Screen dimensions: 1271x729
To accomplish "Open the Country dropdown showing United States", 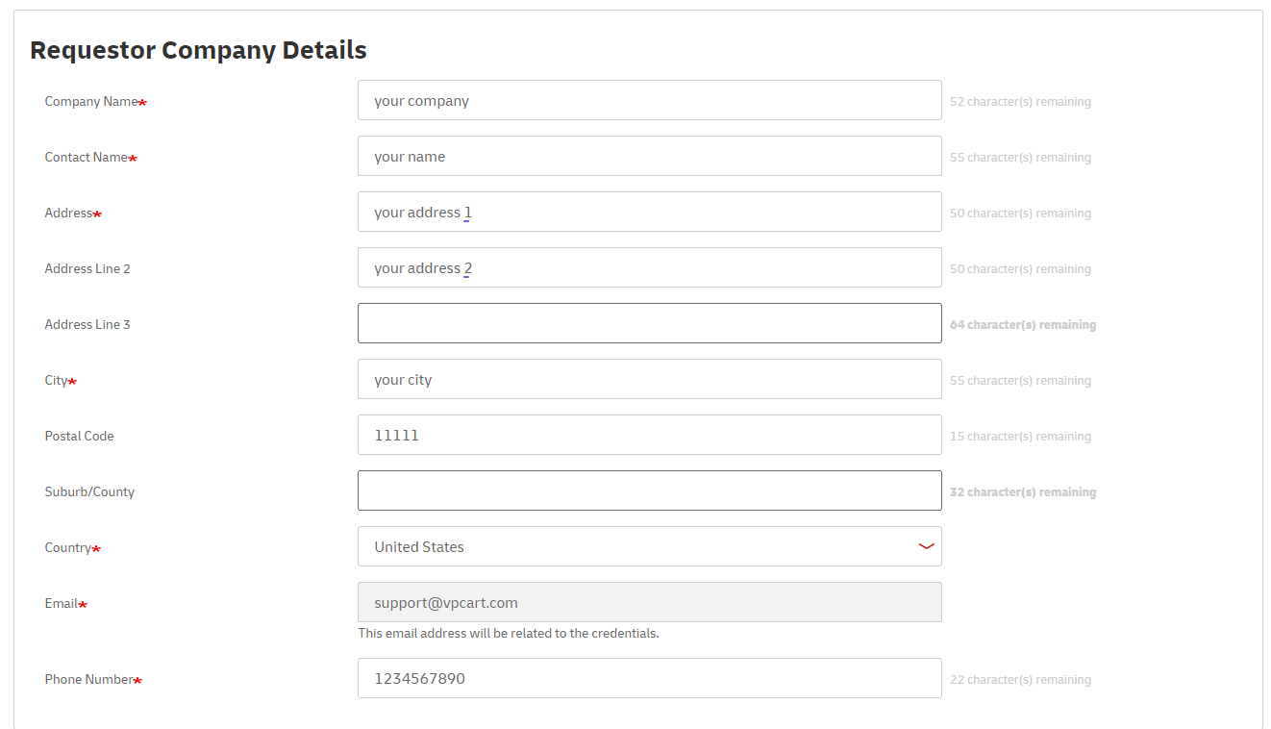I will (x=649, y=546).
